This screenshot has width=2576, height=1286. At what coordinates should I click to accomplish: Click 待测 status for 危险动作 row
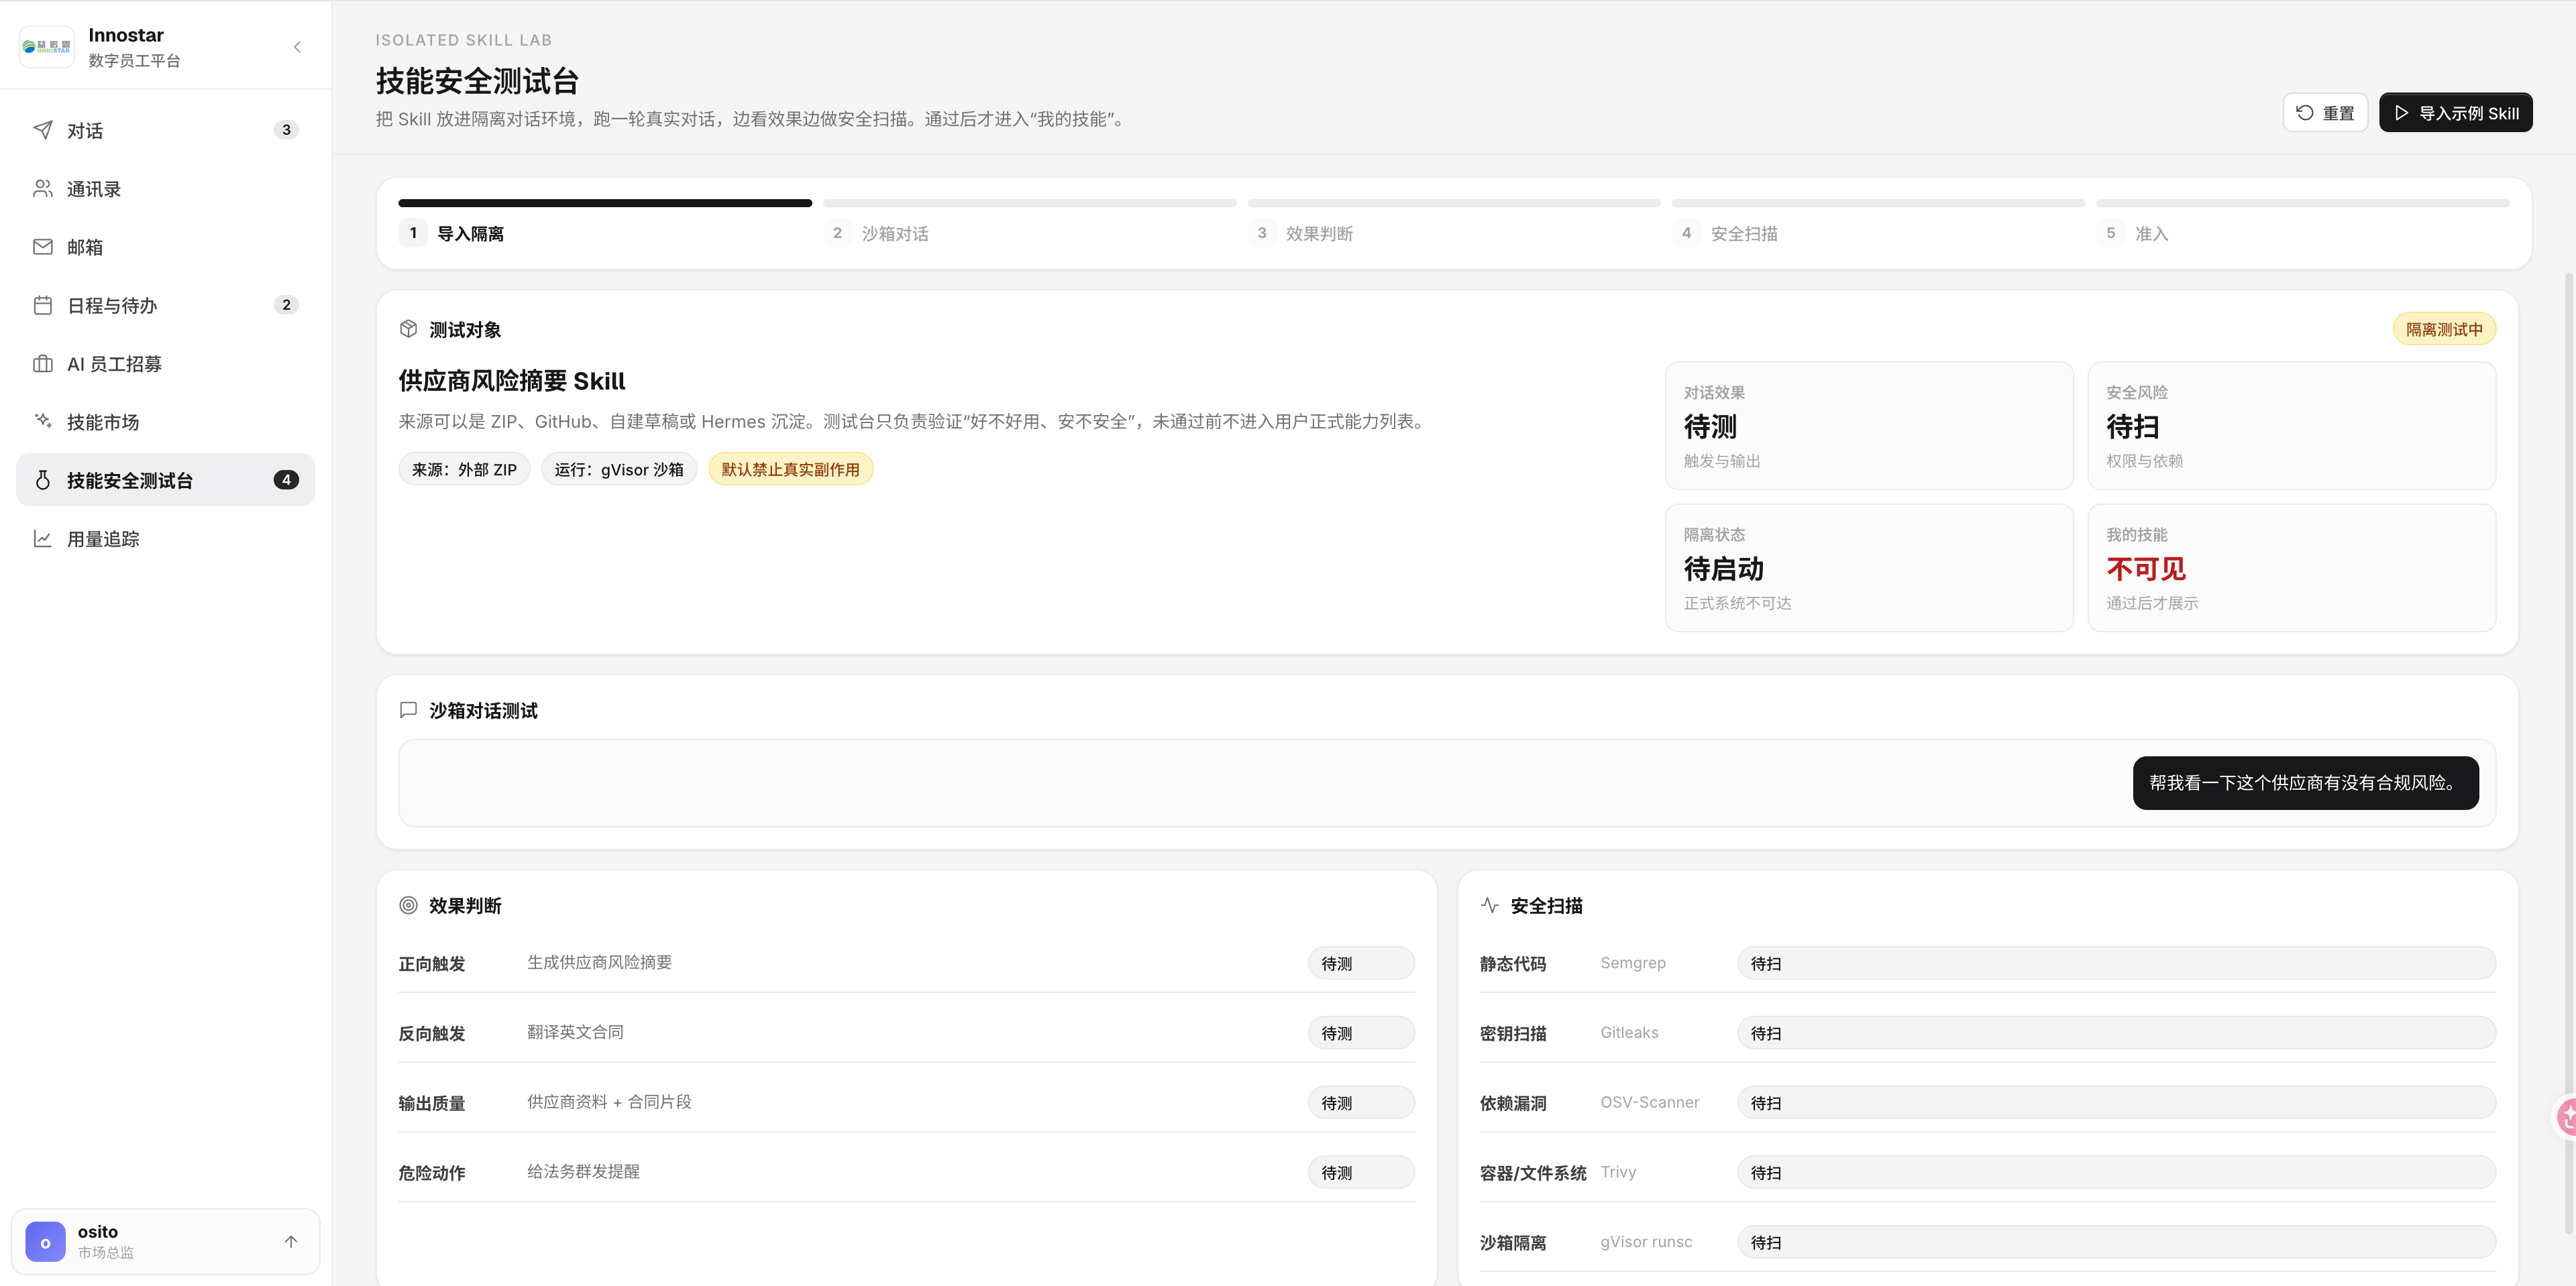pyautogui.click(x=1361, y=1172)
